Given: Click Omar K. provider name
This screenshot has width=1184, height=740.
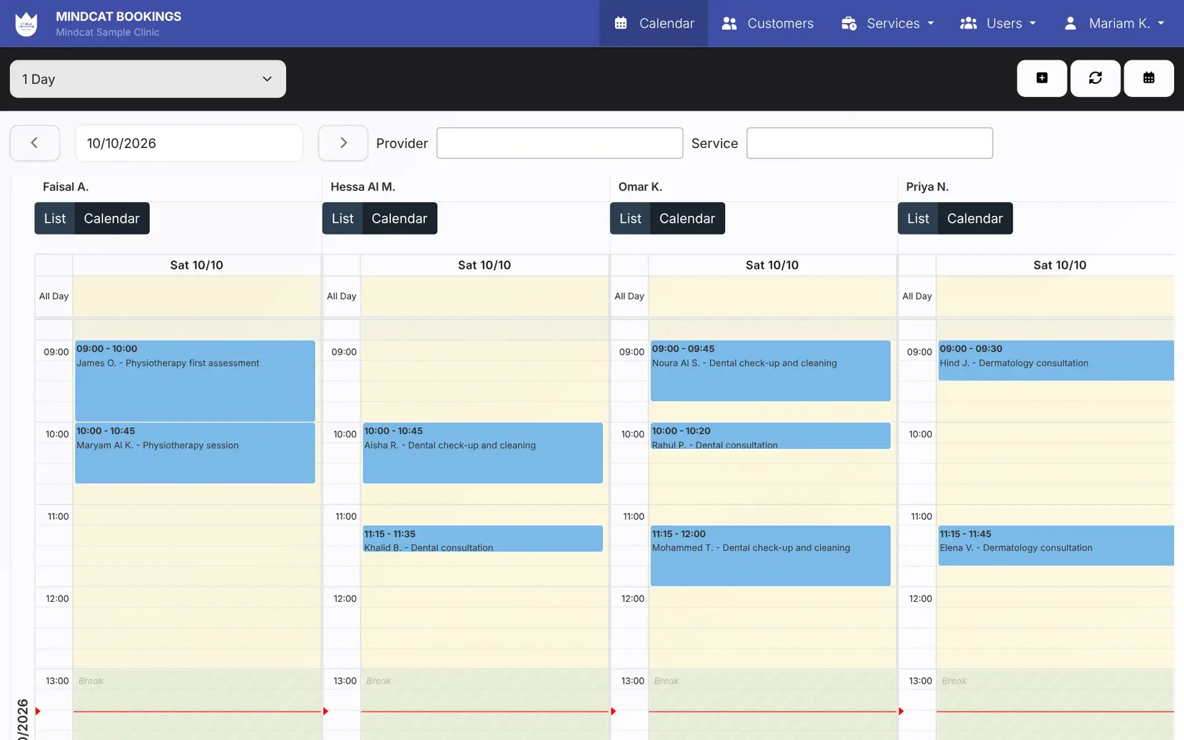Looking at the screenshot, I should click(640, 187).
